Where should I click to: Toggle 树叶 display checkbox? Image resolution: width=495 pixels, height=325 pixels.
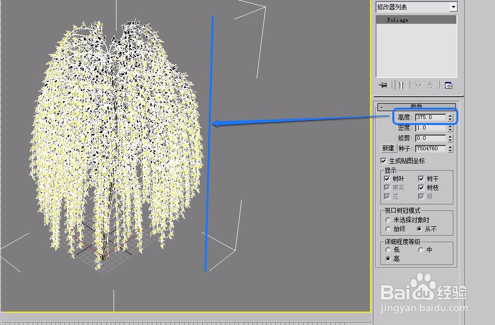(x=387, y=179)
